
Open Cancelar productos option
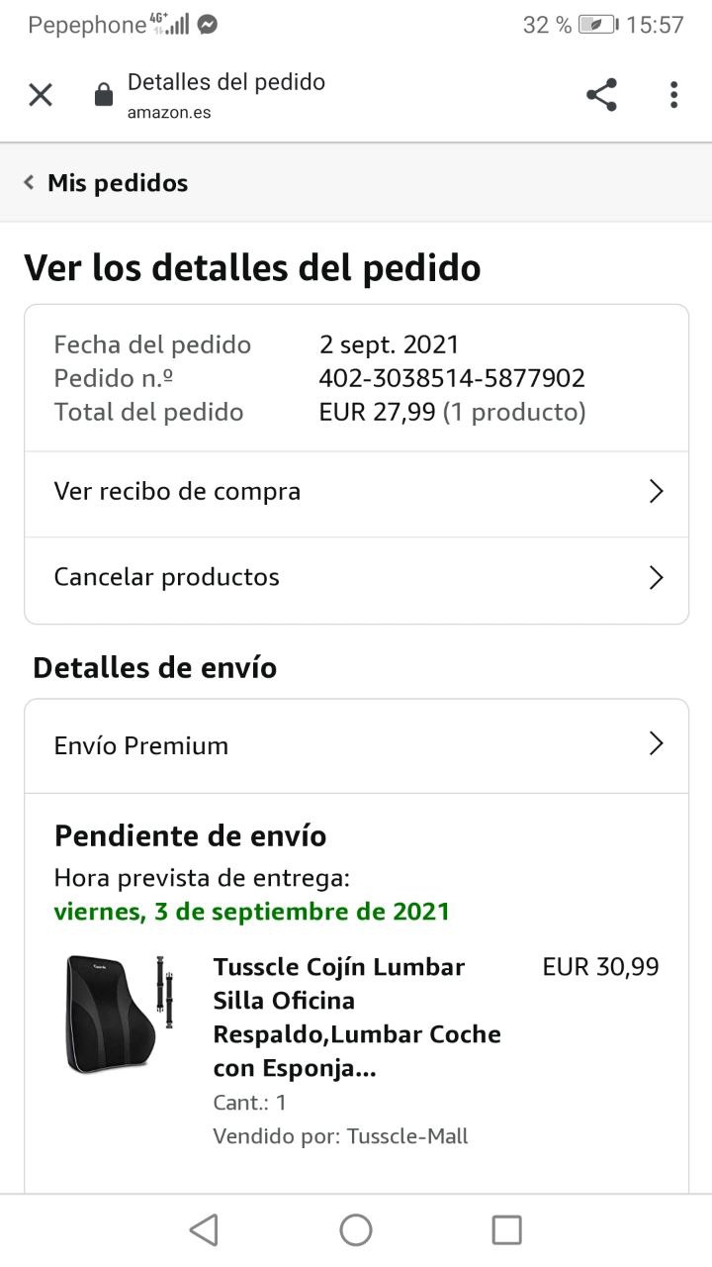166,577
